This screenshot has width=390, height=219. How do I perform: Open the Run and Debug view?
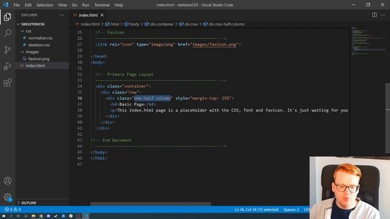coord(7,66)
